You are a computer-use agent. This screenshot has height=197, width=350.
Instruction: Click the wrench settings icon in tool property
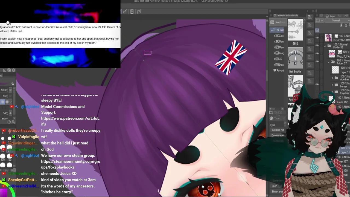pos(13,122)
